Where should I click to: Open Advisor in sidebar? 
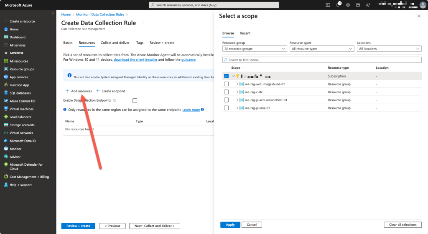15,157
